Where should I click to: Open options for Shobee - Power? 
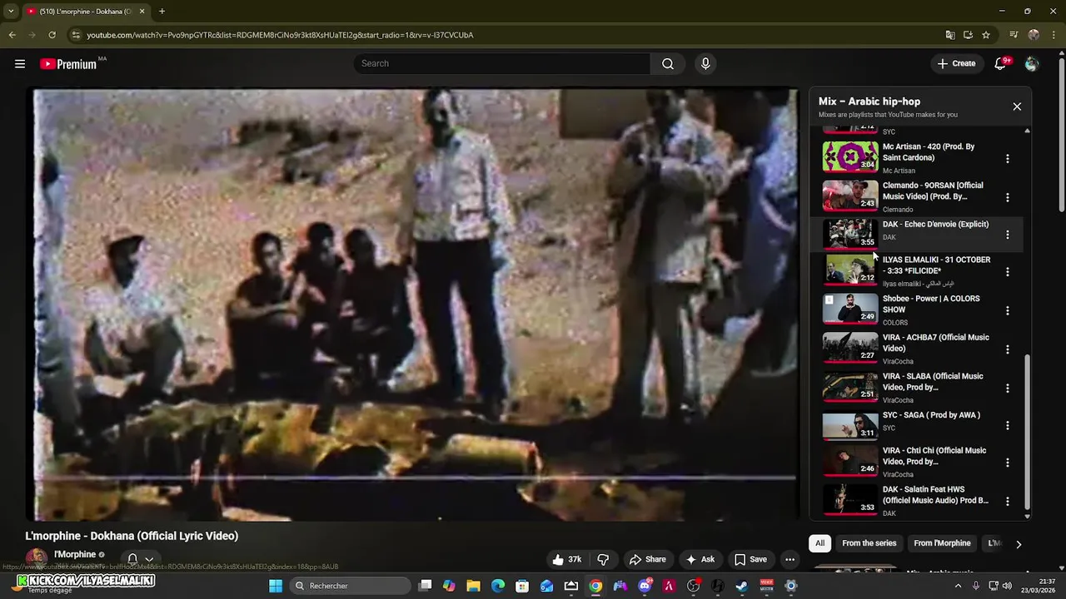coord(1007,310)
